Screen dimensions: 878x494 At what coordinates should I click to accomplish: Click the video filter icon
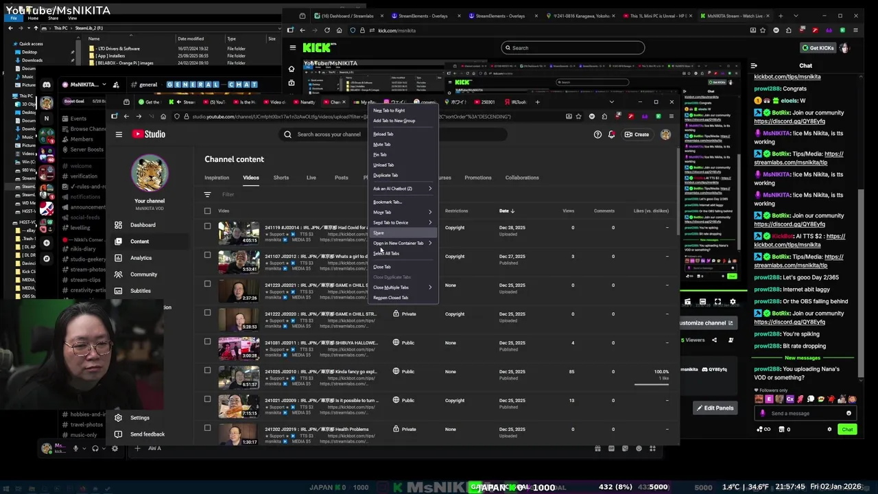pos(207,194)
